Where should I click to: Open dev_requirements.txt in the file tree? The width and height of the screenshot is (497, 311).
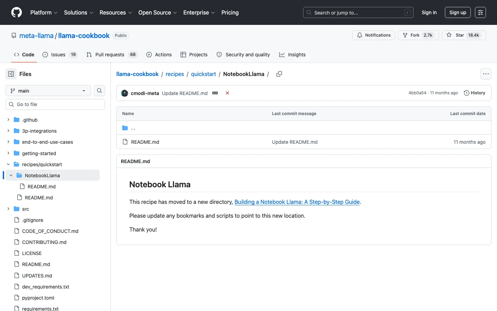coord(46,287)
